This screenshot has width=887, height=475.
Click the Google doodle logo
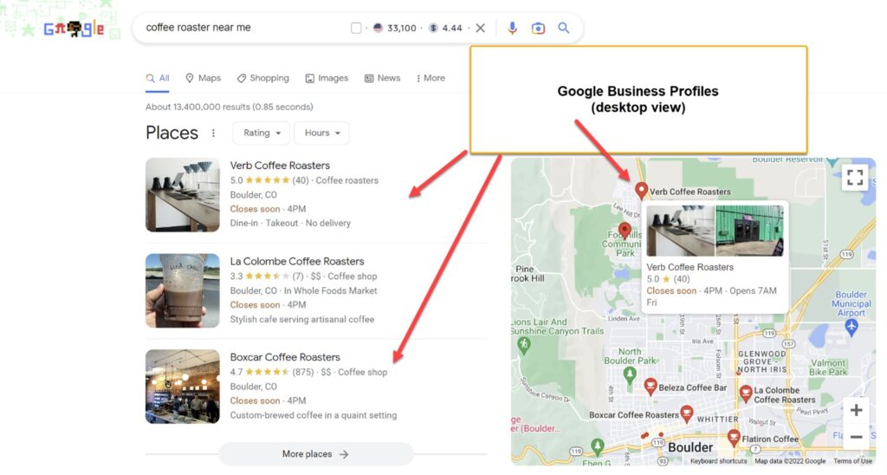pyautogui.click(x=74, y=29)
